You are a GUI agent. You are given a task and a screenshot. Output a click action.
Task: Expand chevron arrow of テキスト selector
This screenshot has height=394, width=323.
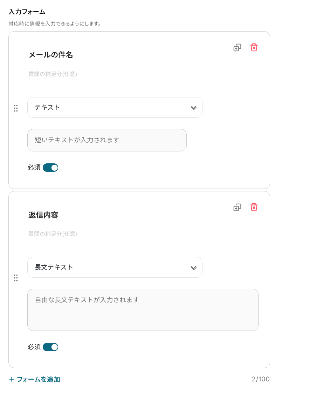194,108
